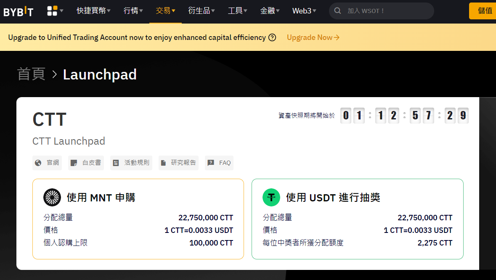
Task: Select the 使用 MNT 申購 card
Action: pyautogui.click(x=138, y=219)
